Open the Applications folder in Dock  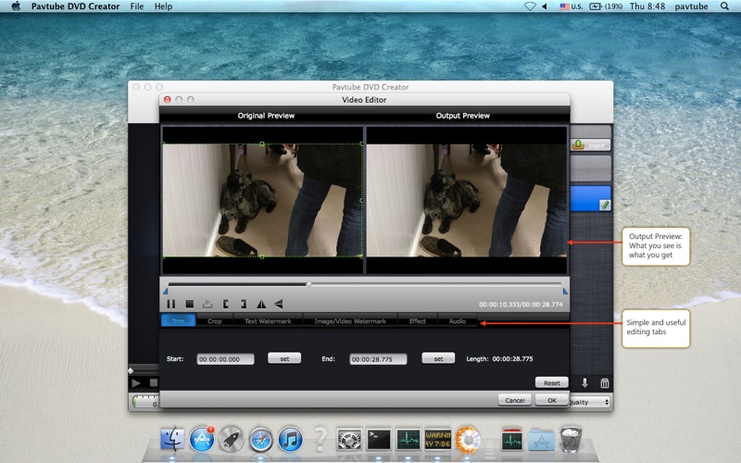click(x=541, y=440)
